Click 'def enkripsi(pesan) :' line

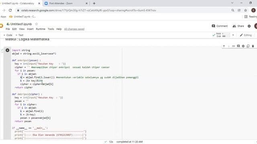pyautogui.click(x=27, y=60)
